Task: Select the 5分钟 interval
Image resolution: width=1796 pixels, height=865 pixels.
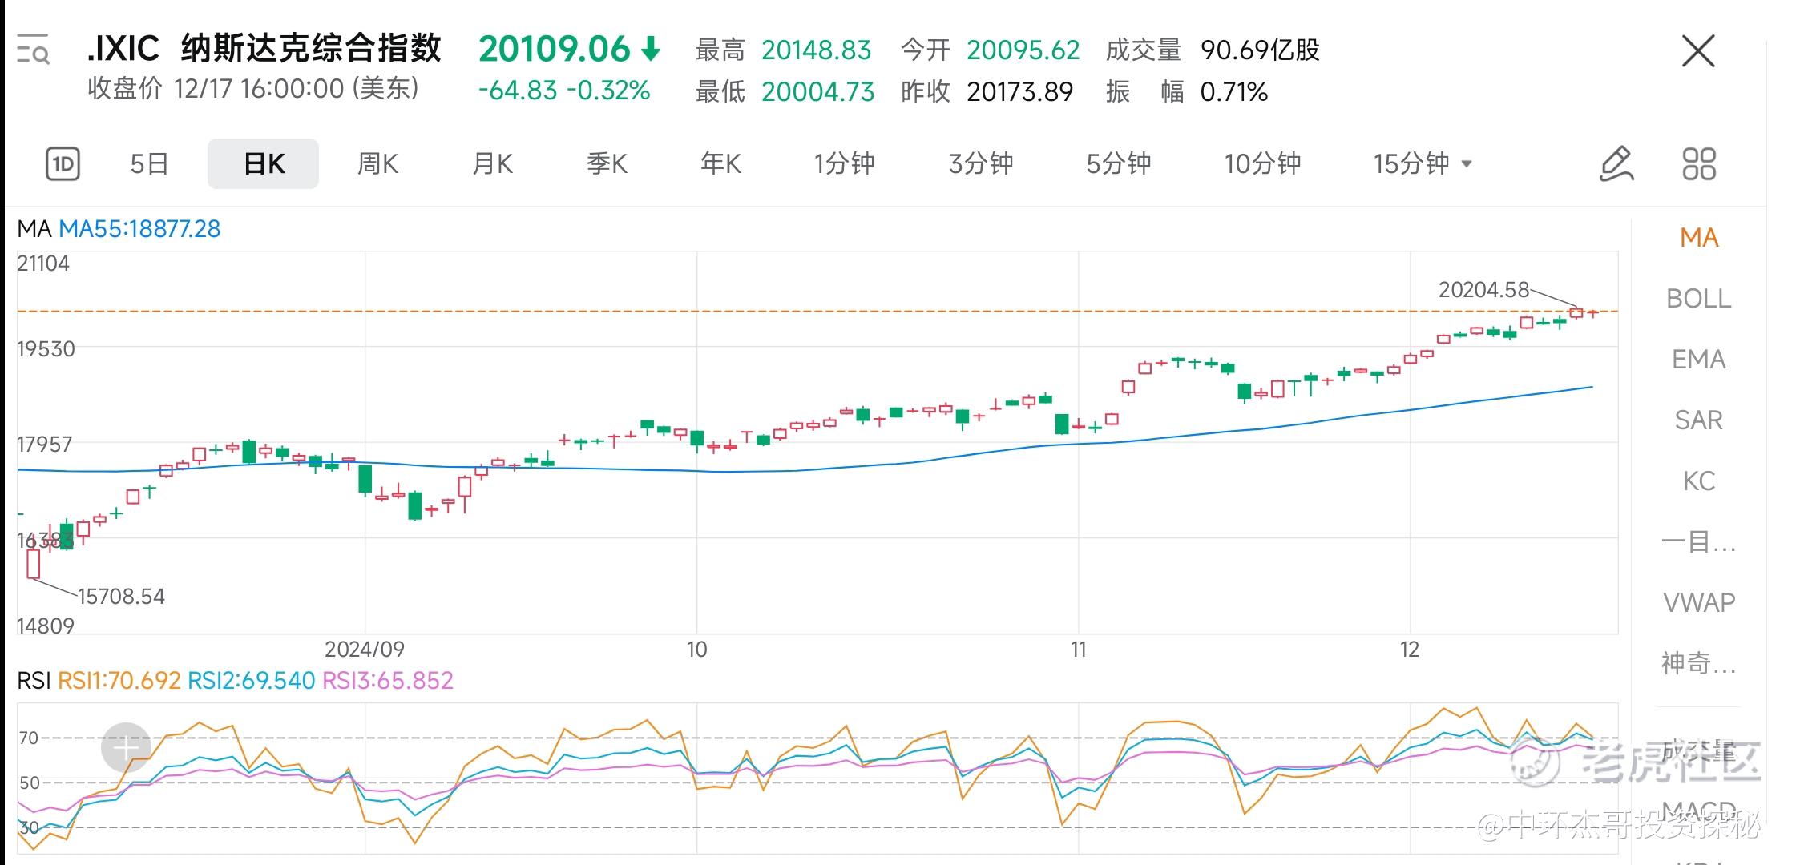Action: (1119, 163)
